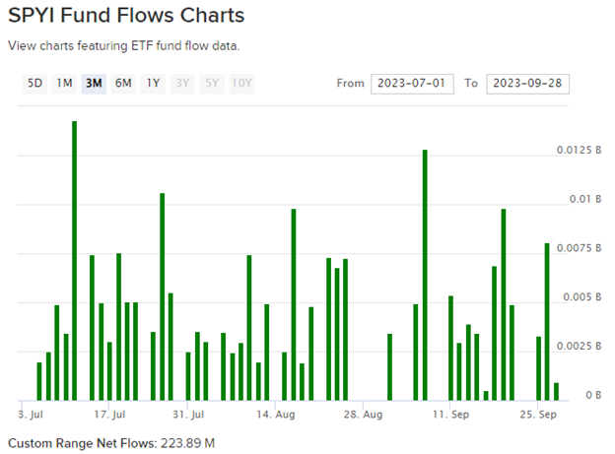Screen dimensions: 615x454
Task: Click the first green bar on the left
Action: pos(39,381)
